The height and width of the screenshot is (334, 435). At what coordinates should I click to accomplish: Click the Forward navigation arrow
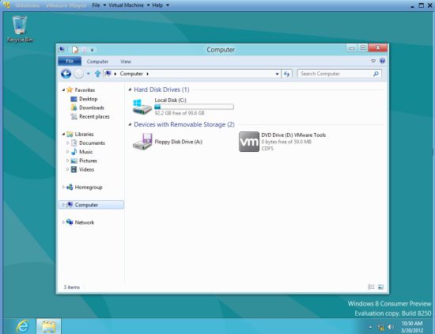click(x=79, y=74)
